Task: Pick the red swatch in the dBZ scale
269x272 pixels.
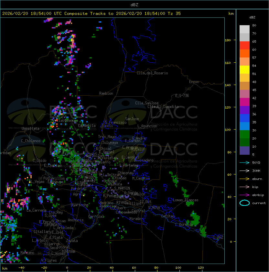Action: click(244, 46)
